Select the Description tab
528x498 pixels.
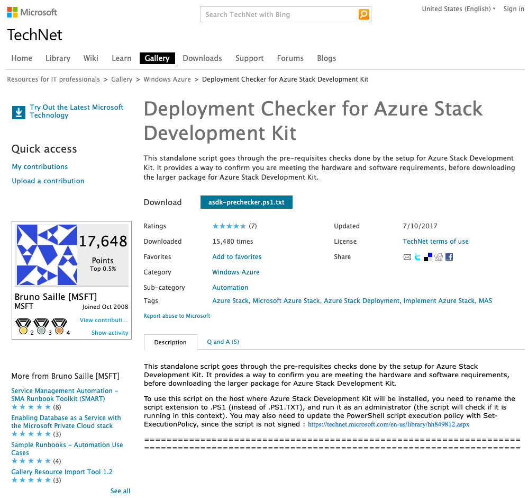tap(170, 342)
